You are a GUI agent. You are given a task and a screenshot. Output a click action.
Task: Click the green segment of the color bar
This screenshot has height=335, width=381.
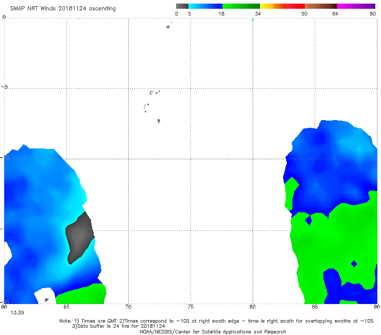click(241, 6)
